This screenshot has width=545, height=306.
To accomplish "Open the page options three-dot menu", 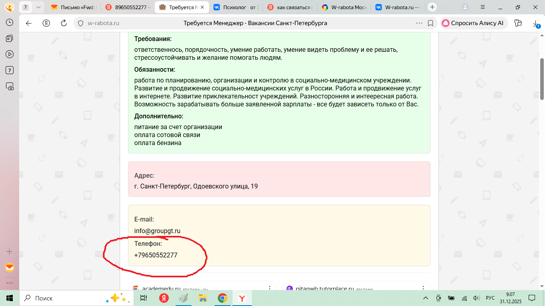I will pos(419,23).
